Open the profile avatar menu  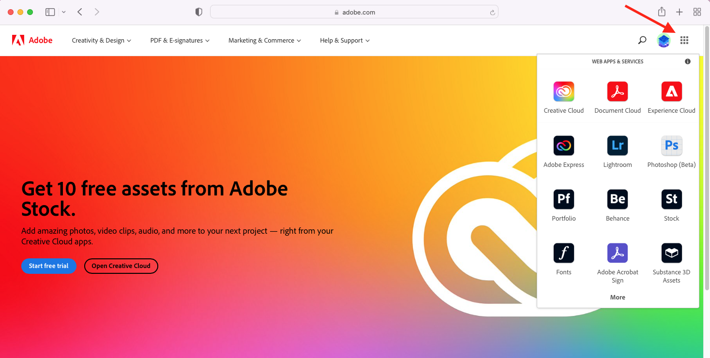coord(664,40)
